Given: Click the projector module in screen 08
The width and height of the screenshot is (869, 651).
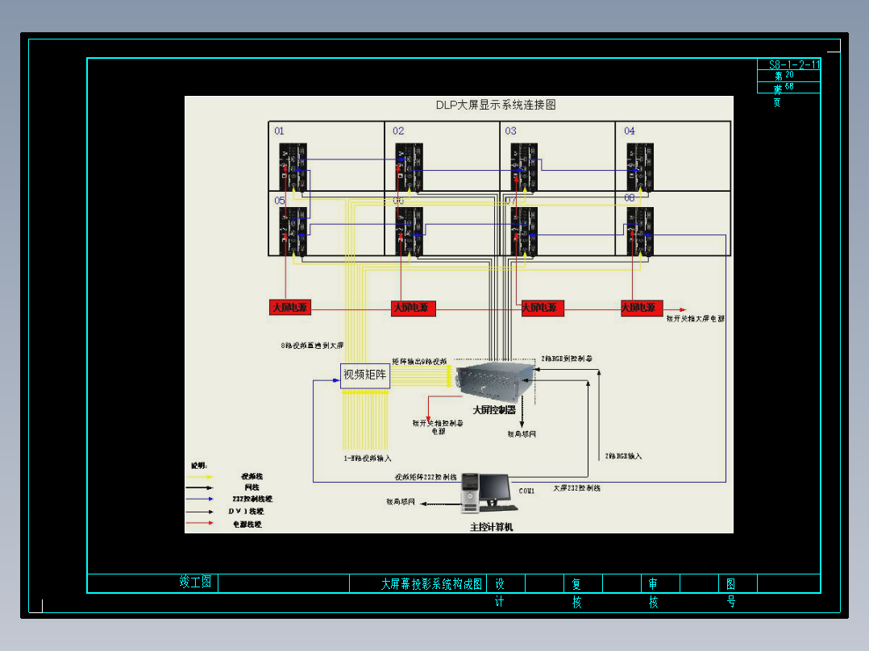Looking at the screenshot, I should (x=640, y=231).
